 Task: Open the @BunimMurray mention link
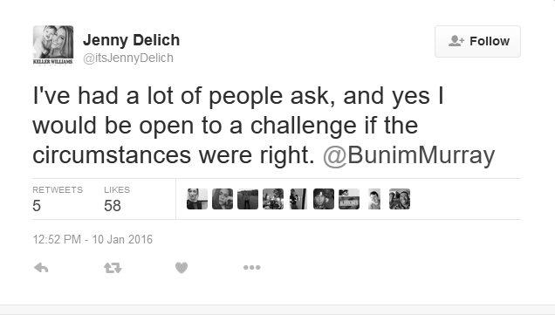pos(408,155)
